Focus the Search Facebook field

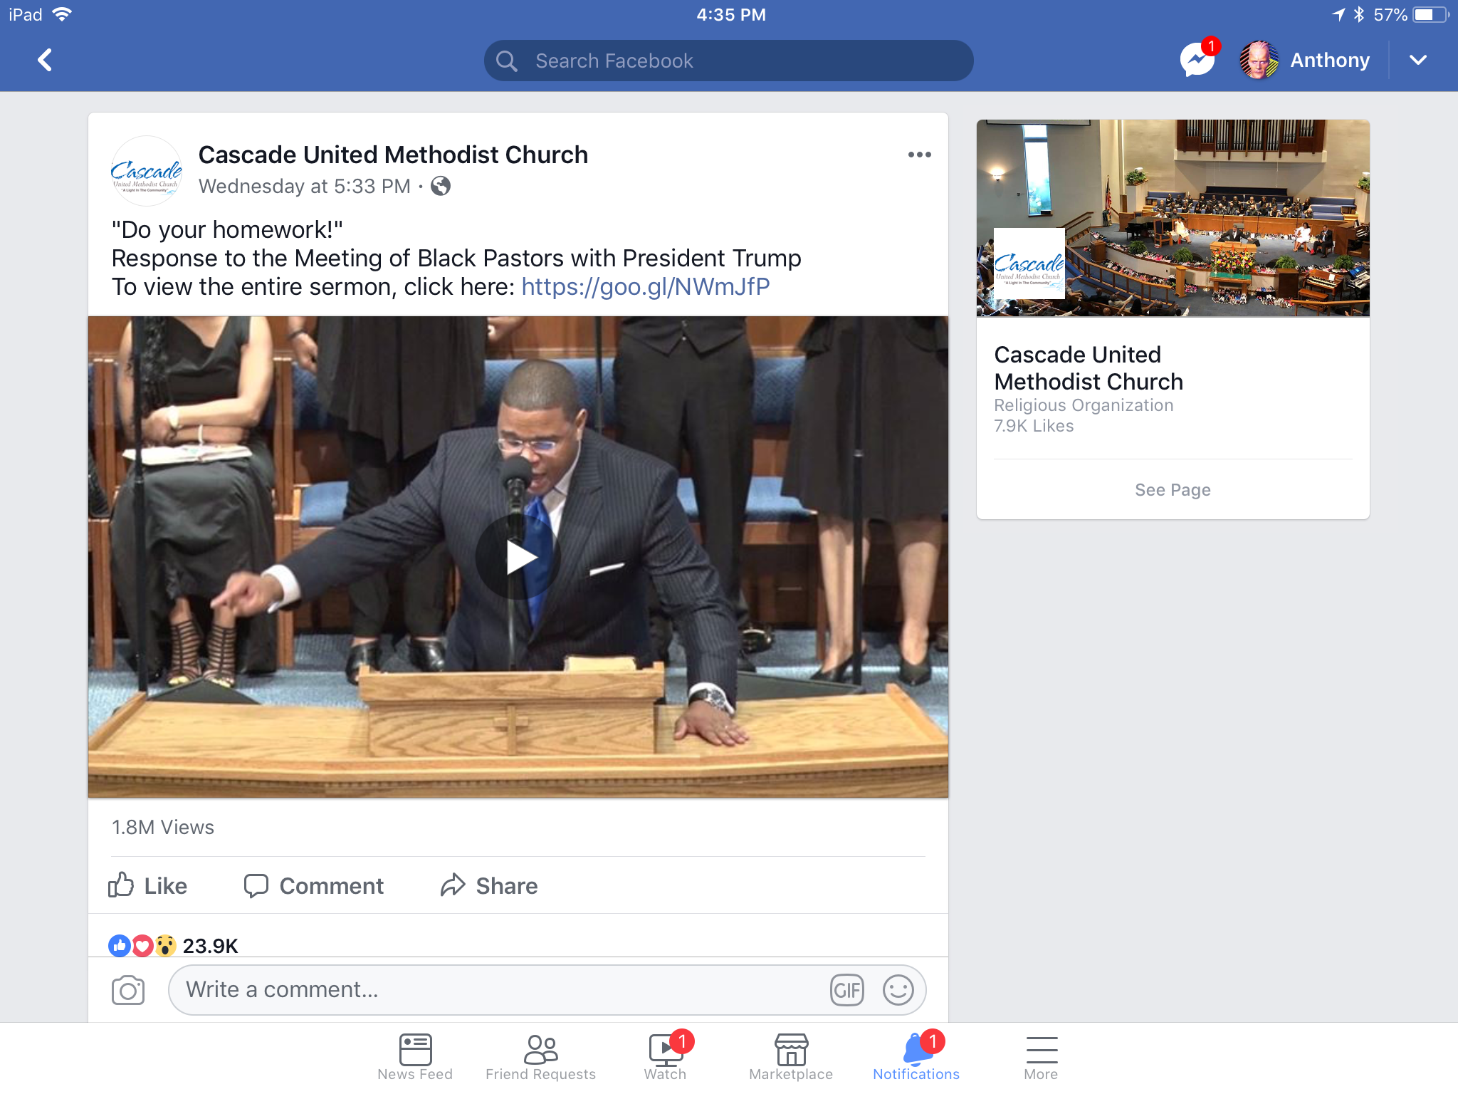pos(728,61)
